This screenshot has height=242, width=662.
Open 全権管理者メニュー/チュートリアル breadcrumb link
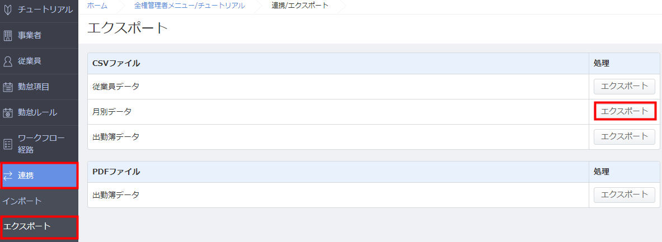point(190,6)
